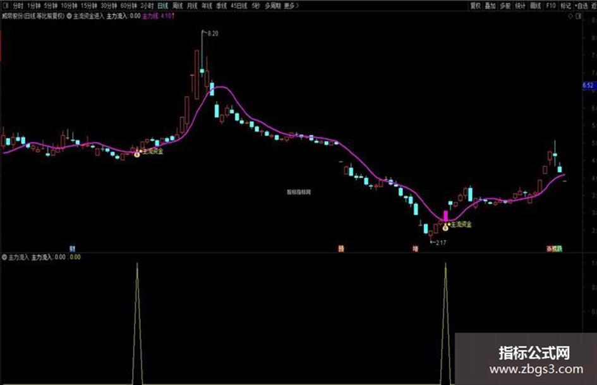
Task: Select the 日线 daily period
Action: [162, 6]
